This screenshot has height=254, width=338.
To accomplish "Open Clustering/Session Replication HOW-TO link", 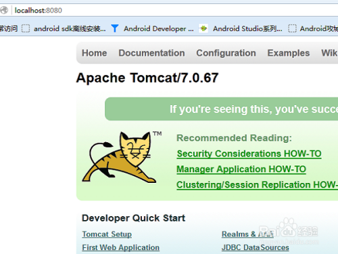I will 257,185.
